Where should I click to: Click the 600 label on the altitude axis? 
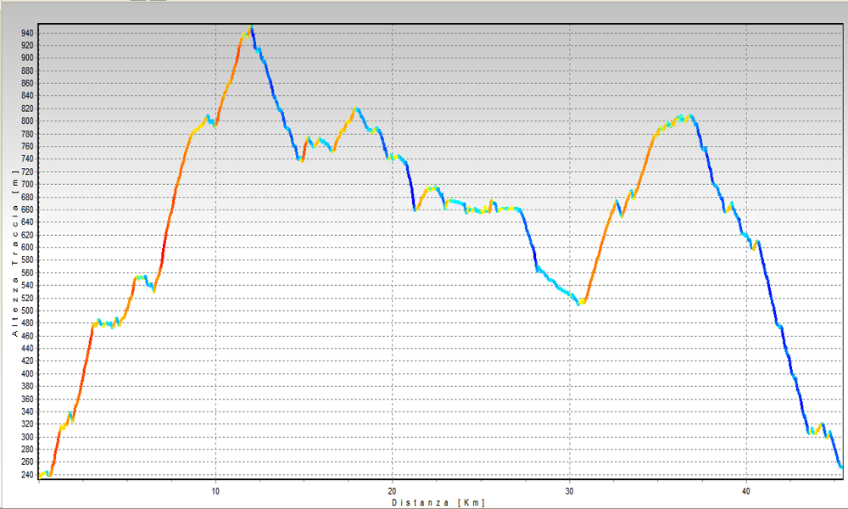point(28,248)
